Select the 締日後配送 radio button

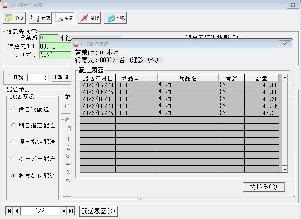[x=14, y=109]
